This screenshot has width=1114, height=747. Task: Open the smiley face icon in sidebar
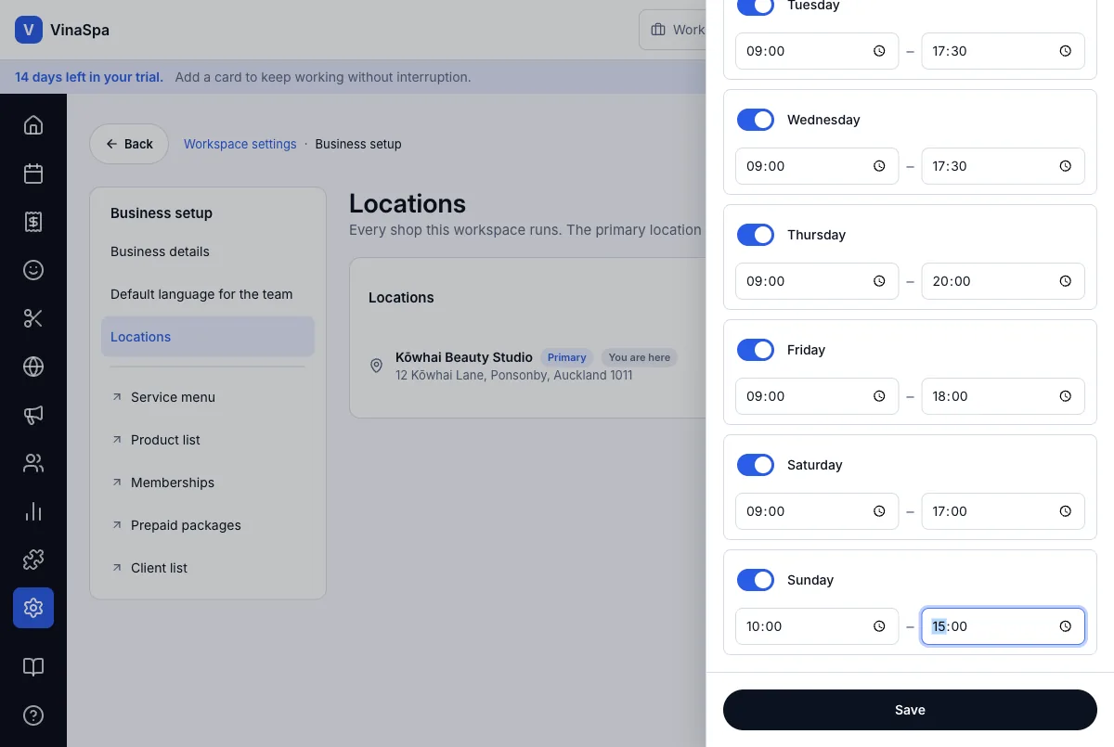point(33,270)
